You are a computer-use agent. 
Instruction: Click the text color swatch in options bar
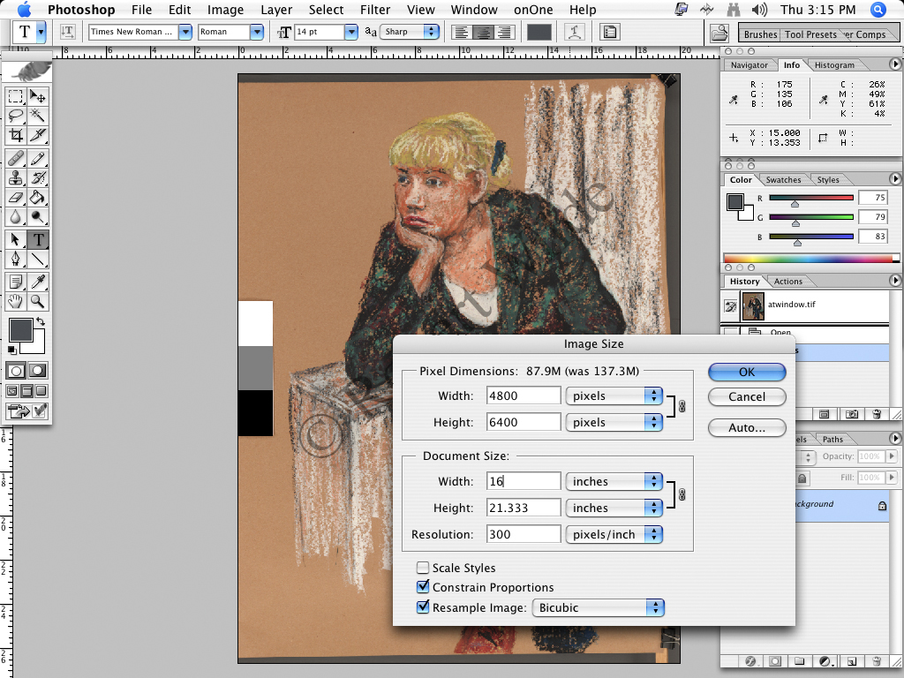[539, 33]
